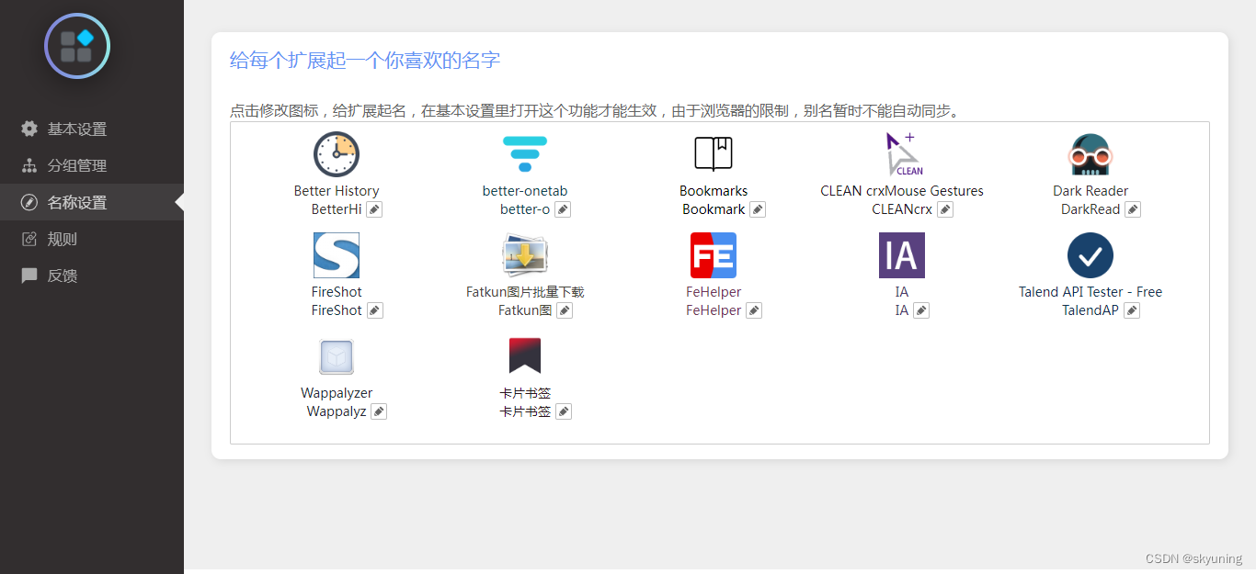Click the TalendAP alias text
Viewport: 1256px width, 574px height.
tap(1090, 310)
